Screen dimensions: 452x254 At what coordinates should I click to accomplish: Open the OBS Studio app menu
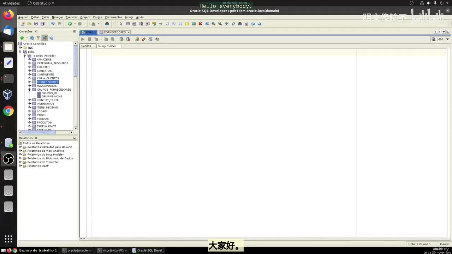pos(41,3)
